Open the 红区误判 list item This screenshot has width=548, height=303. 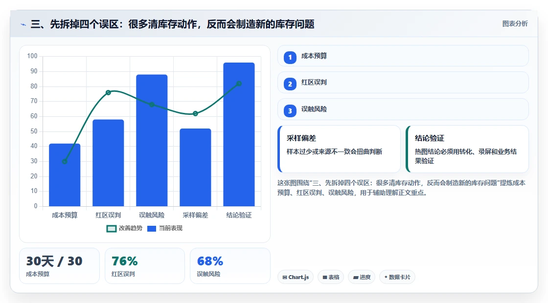403,83
